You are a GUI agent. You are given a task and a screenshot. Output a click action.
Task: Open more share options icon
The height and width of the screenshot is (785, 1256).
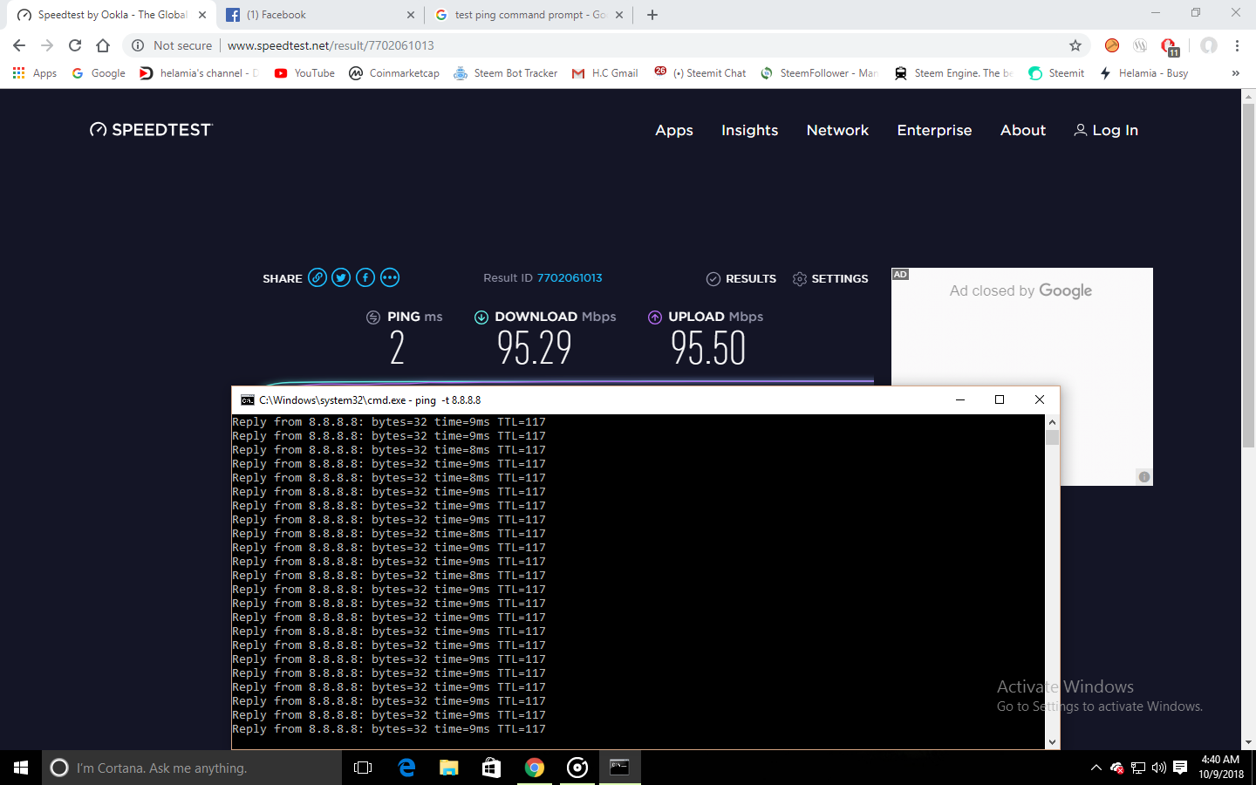(390, 278)
